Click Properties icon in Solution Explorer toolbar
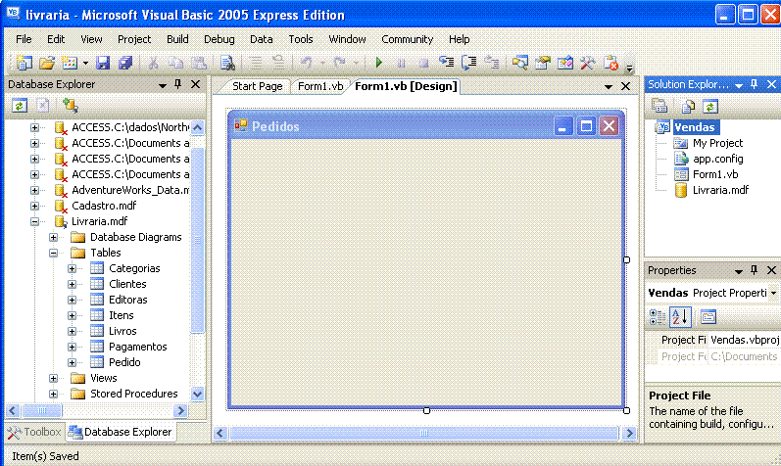The image size is (781, 466). 659,106
